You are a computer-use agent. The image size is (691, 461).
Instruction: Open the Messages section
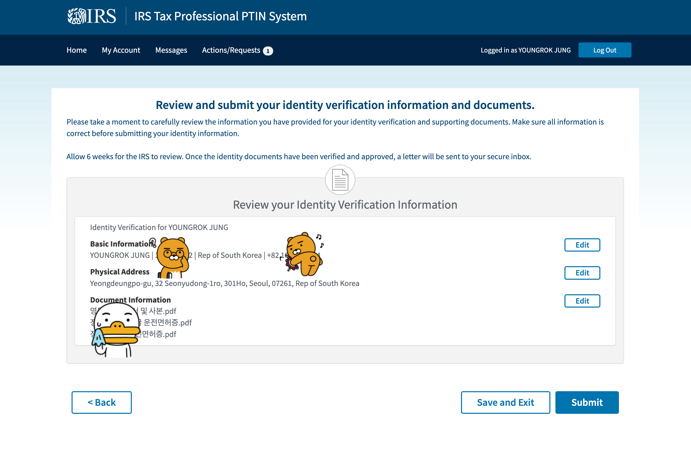point(171,50)
